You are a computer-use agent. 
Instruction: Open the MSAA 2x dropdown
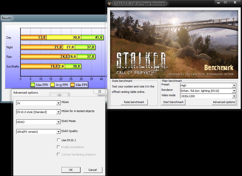click(x=58, y=103)
